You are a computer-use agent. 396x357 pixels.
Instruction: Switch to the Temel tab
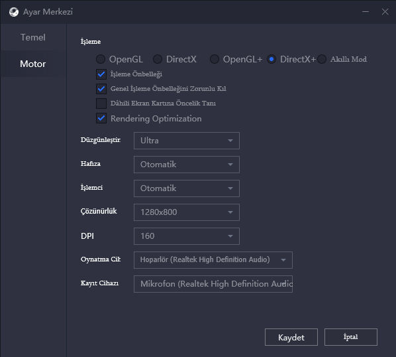pos(33,37)
